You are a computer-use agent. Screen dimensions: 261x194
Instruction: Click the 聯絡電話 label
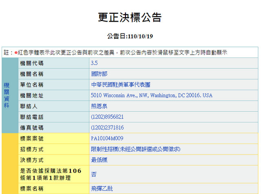tap(32, 117)
